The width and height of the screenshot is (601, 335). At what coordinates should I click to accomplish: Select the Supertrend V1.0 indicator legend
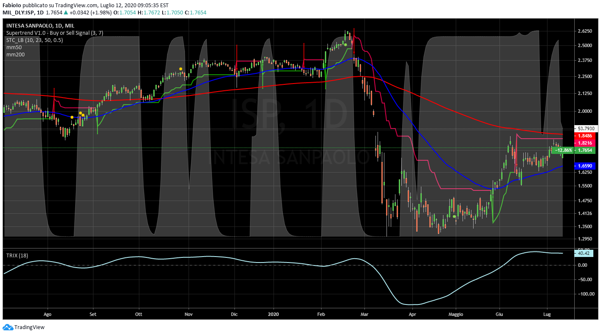pyautogui.click(x=55, y=33)
